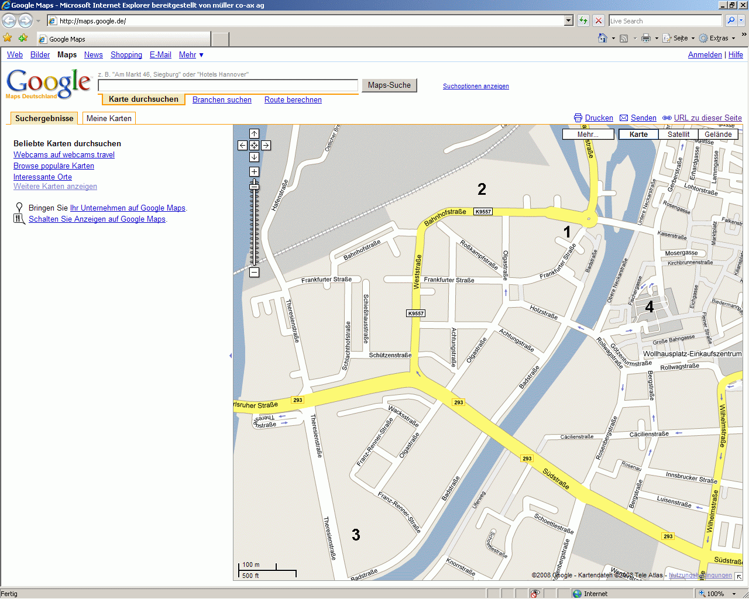Click the Anmelden sign-in link

(x=705, y=54)
